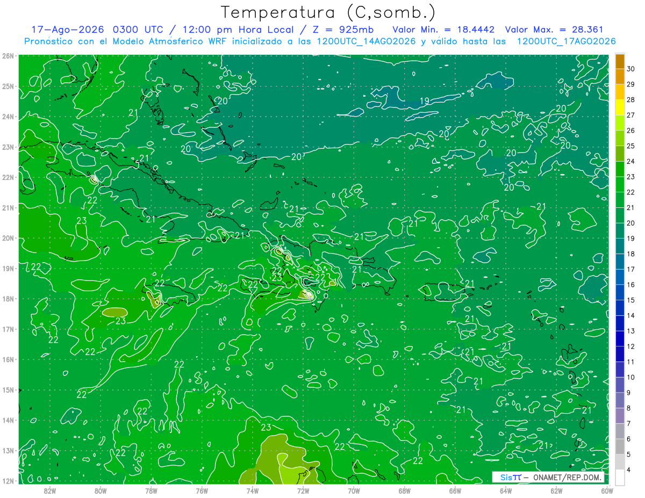Click the dark orange swatch topping the color scale

coord(620,61)
